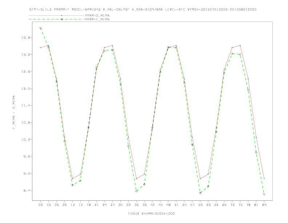Pick the O_MEAN plus data point at hour 12

click(x=73, y=179)
